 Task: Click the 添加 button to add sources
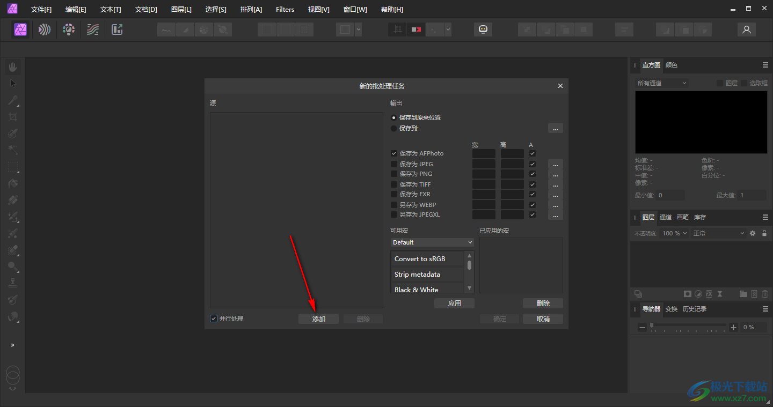(319, 319)
